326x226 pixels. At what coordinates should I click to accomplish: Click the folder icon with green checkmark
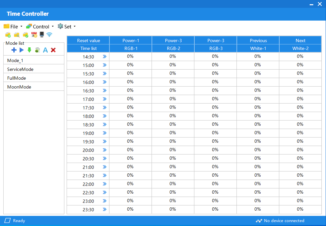(x=25, y=35)
